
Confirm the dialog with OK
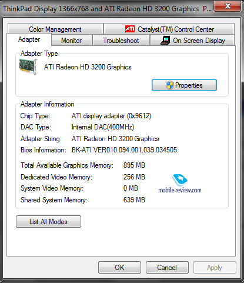(119, 267)
